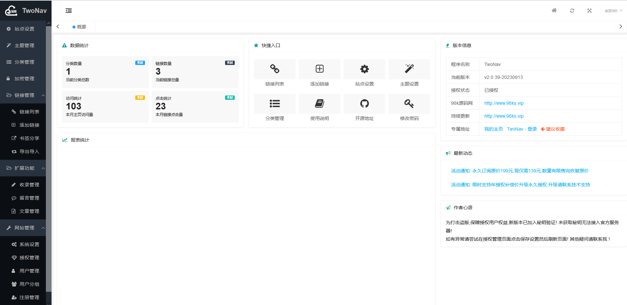
Task: Click the 站点设置 quick-entry gear icon
Action: (364, 69)
